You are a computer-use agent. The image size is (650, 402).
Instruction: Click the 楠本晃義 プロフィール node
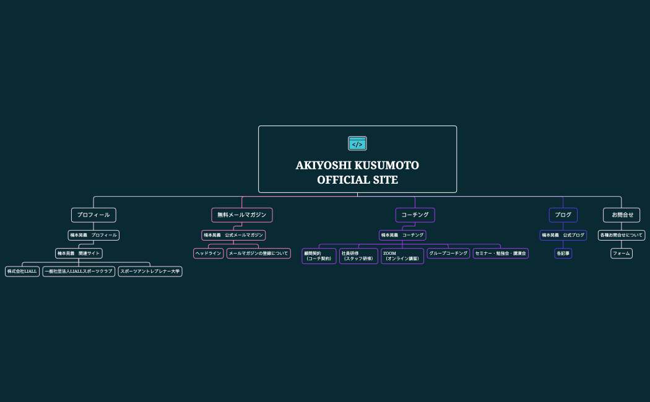(93, 236)
